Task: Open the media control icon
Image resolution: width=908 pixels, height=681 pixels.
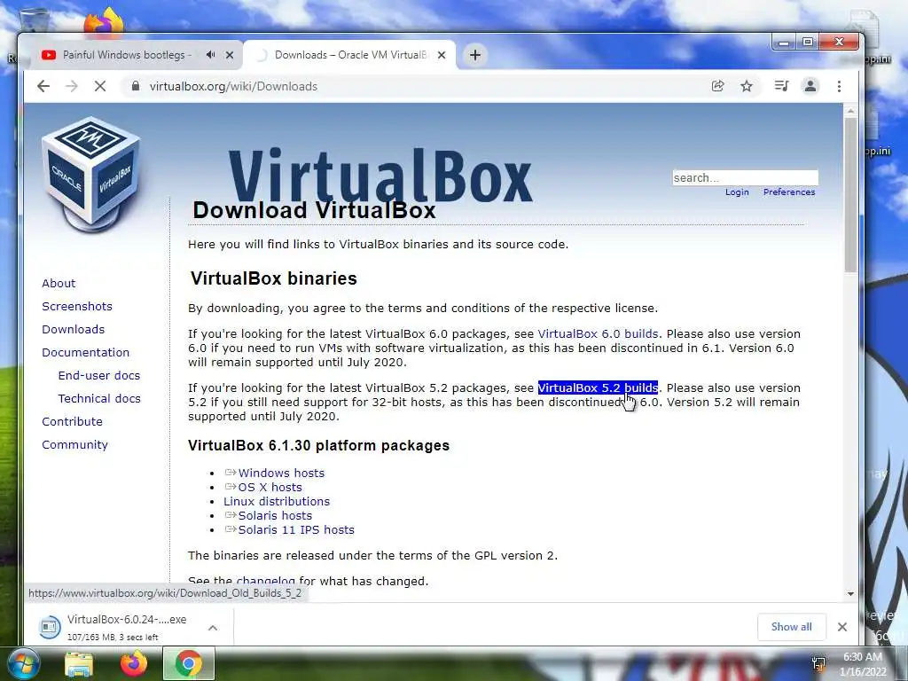Action: [781, 86]
